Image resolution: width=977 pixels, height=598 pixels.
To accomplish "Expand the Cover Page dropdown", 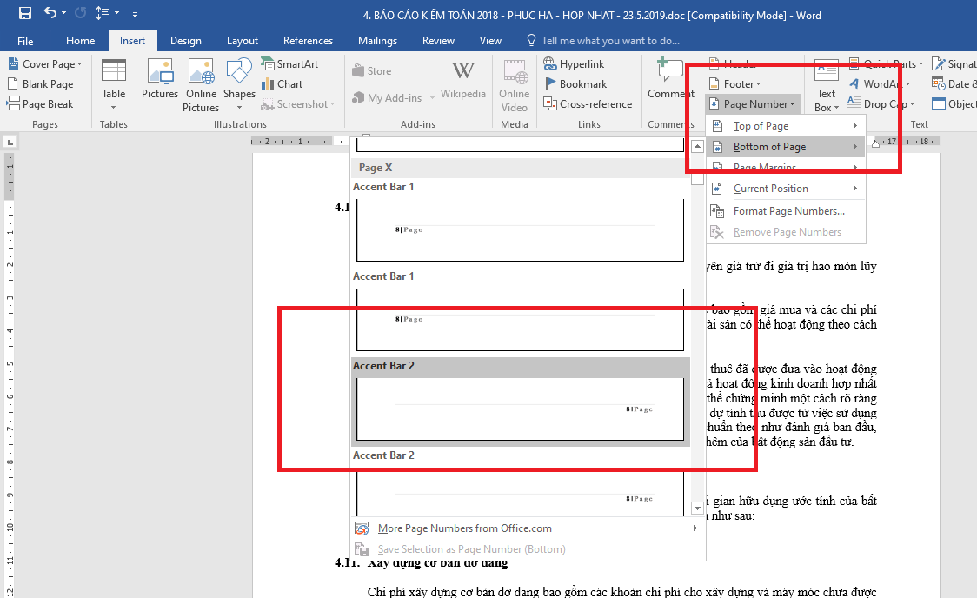I will click(46, 64).
